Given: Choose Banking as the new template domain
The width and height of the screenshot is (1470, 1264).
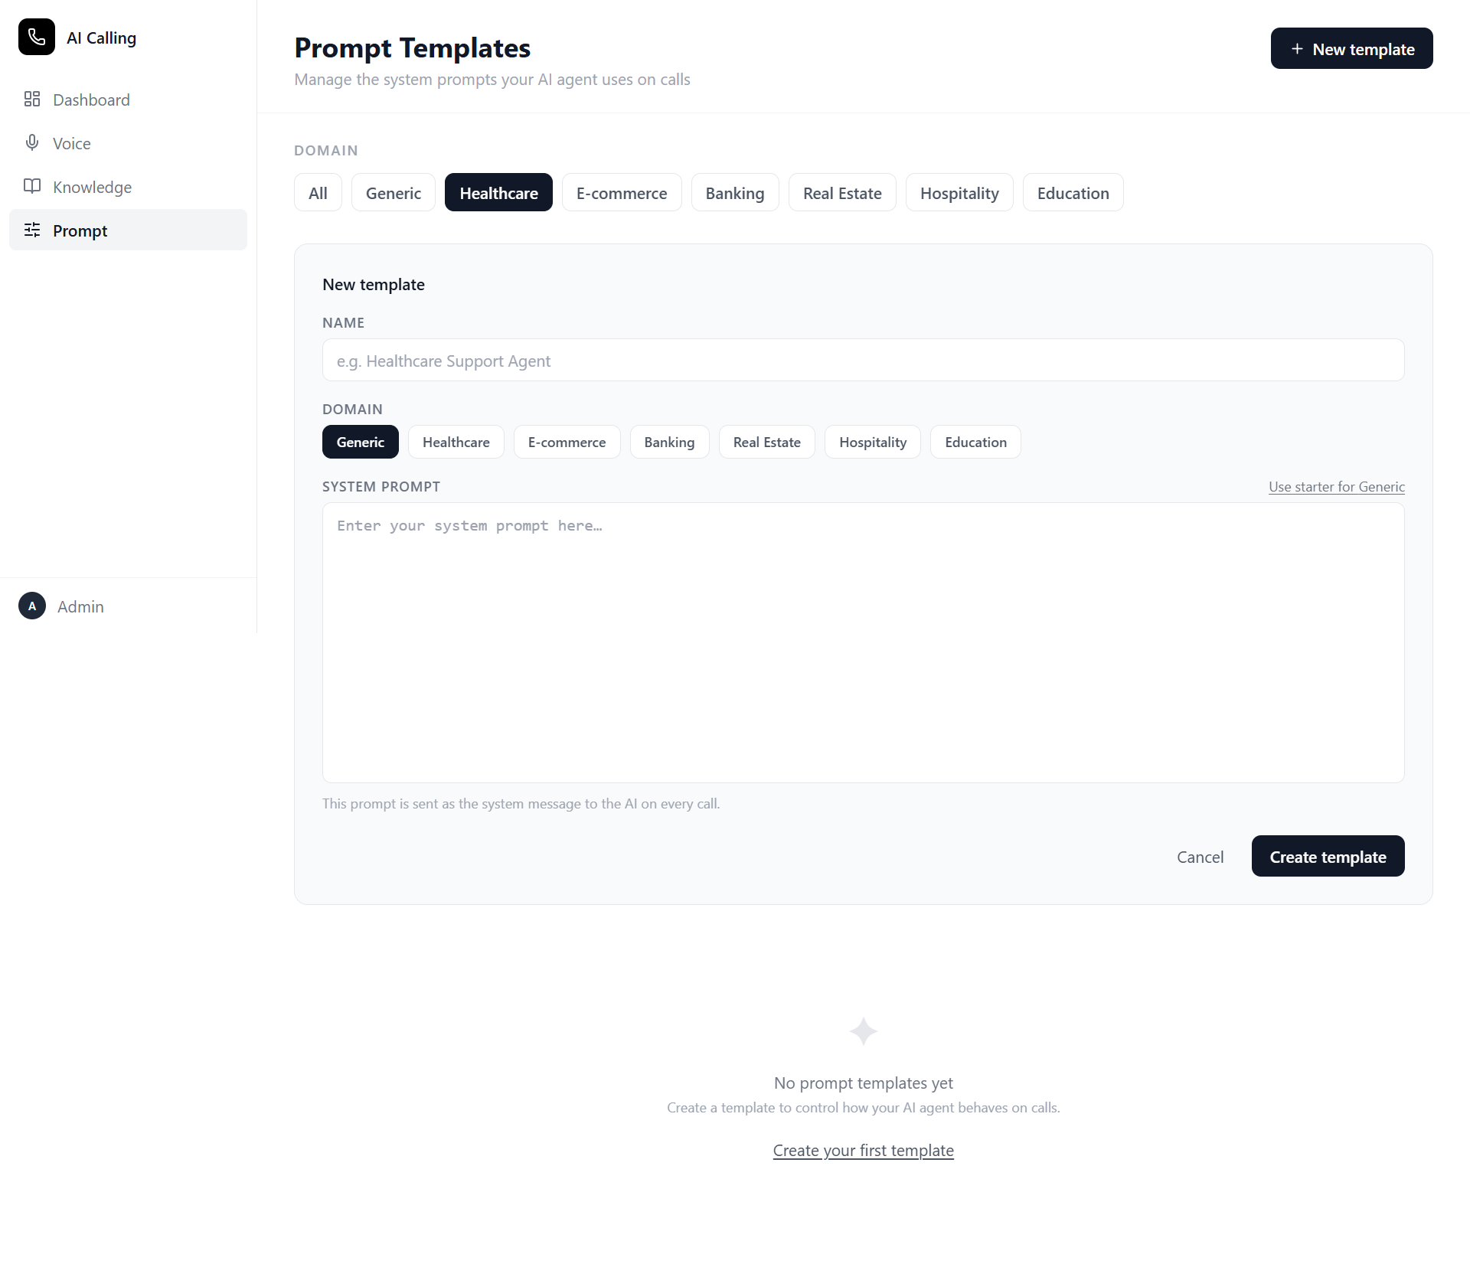Looking at the screenshot, I should coord(669,442).
